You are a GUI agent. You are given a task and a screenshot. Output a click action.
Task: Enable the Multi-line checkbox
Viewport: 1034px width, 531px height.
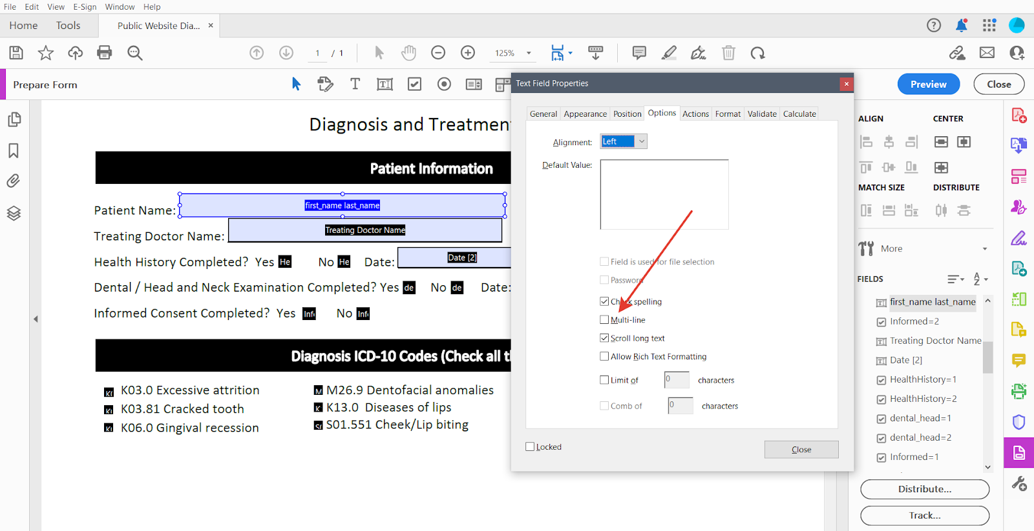pos(604,320)
